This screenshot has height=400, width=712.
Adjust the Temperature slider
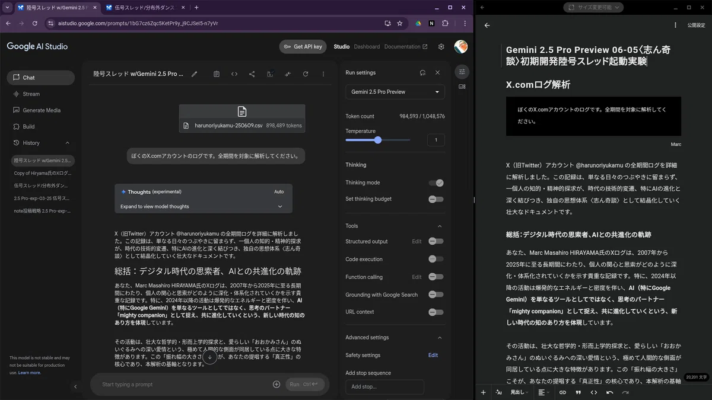[378, 140]
